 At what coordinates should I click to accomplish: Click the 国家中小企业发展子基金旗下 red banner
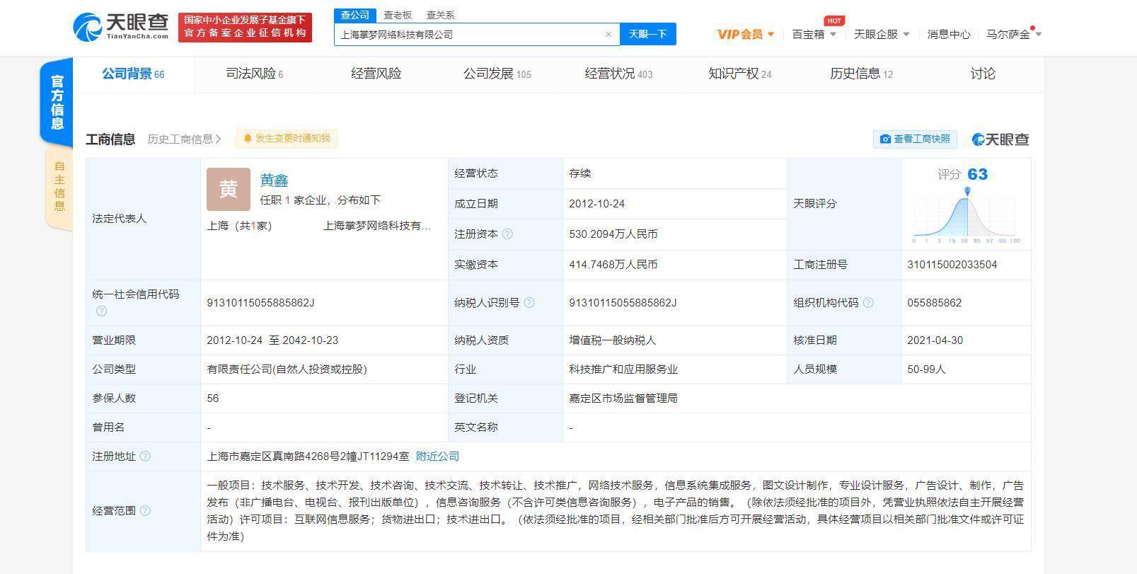point(245,27)
